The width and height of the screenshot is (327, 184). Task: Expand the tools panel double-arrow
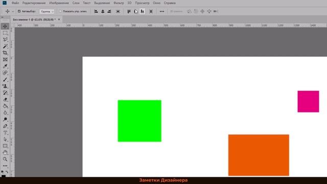2,17
